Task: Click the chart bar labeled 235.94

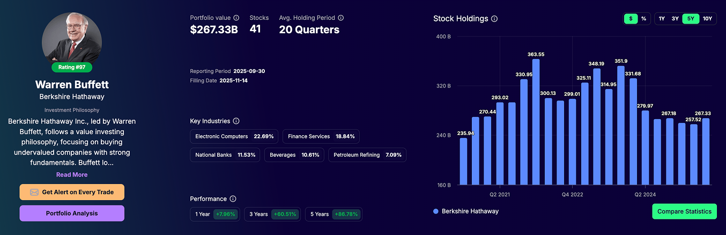Action: tap(463, 161)
